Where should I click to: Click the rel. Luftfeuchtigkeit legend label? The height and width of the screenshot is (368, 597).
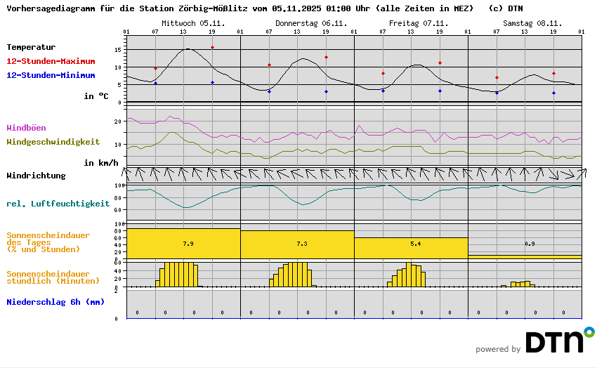[x=58, y=204]
